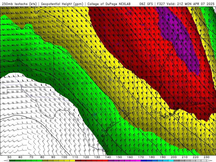Click the legend value 80
216x162 pixels.
point(42,157)
